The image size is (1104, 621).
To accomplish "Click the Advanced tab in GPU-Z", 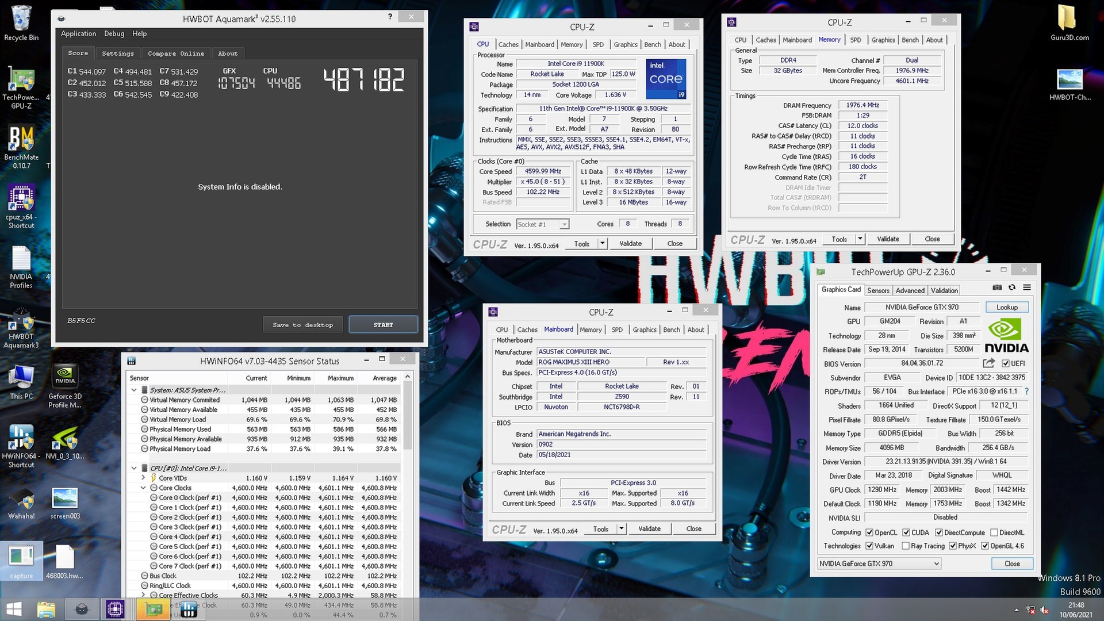I will pos(910,290).
